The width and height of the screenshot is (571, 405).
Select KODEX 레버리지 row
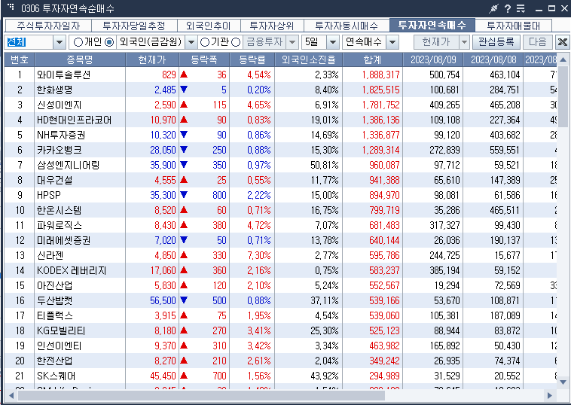point(72,271)
